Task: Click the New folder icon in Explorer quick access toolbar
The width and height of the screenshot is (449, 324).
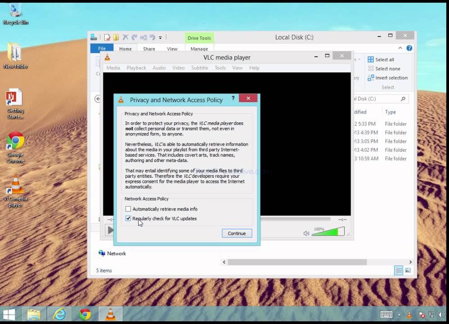Action: tap(116, 37)
